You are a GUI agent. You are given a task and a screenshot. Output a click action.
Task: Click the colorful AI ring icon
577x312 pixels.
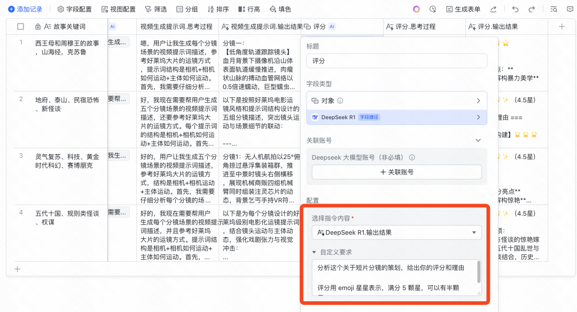pyautogui.click(x=416, y=9)
